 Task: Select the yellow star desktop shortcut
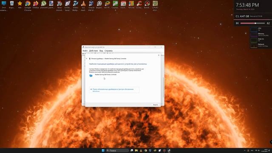tap(20, 5)
